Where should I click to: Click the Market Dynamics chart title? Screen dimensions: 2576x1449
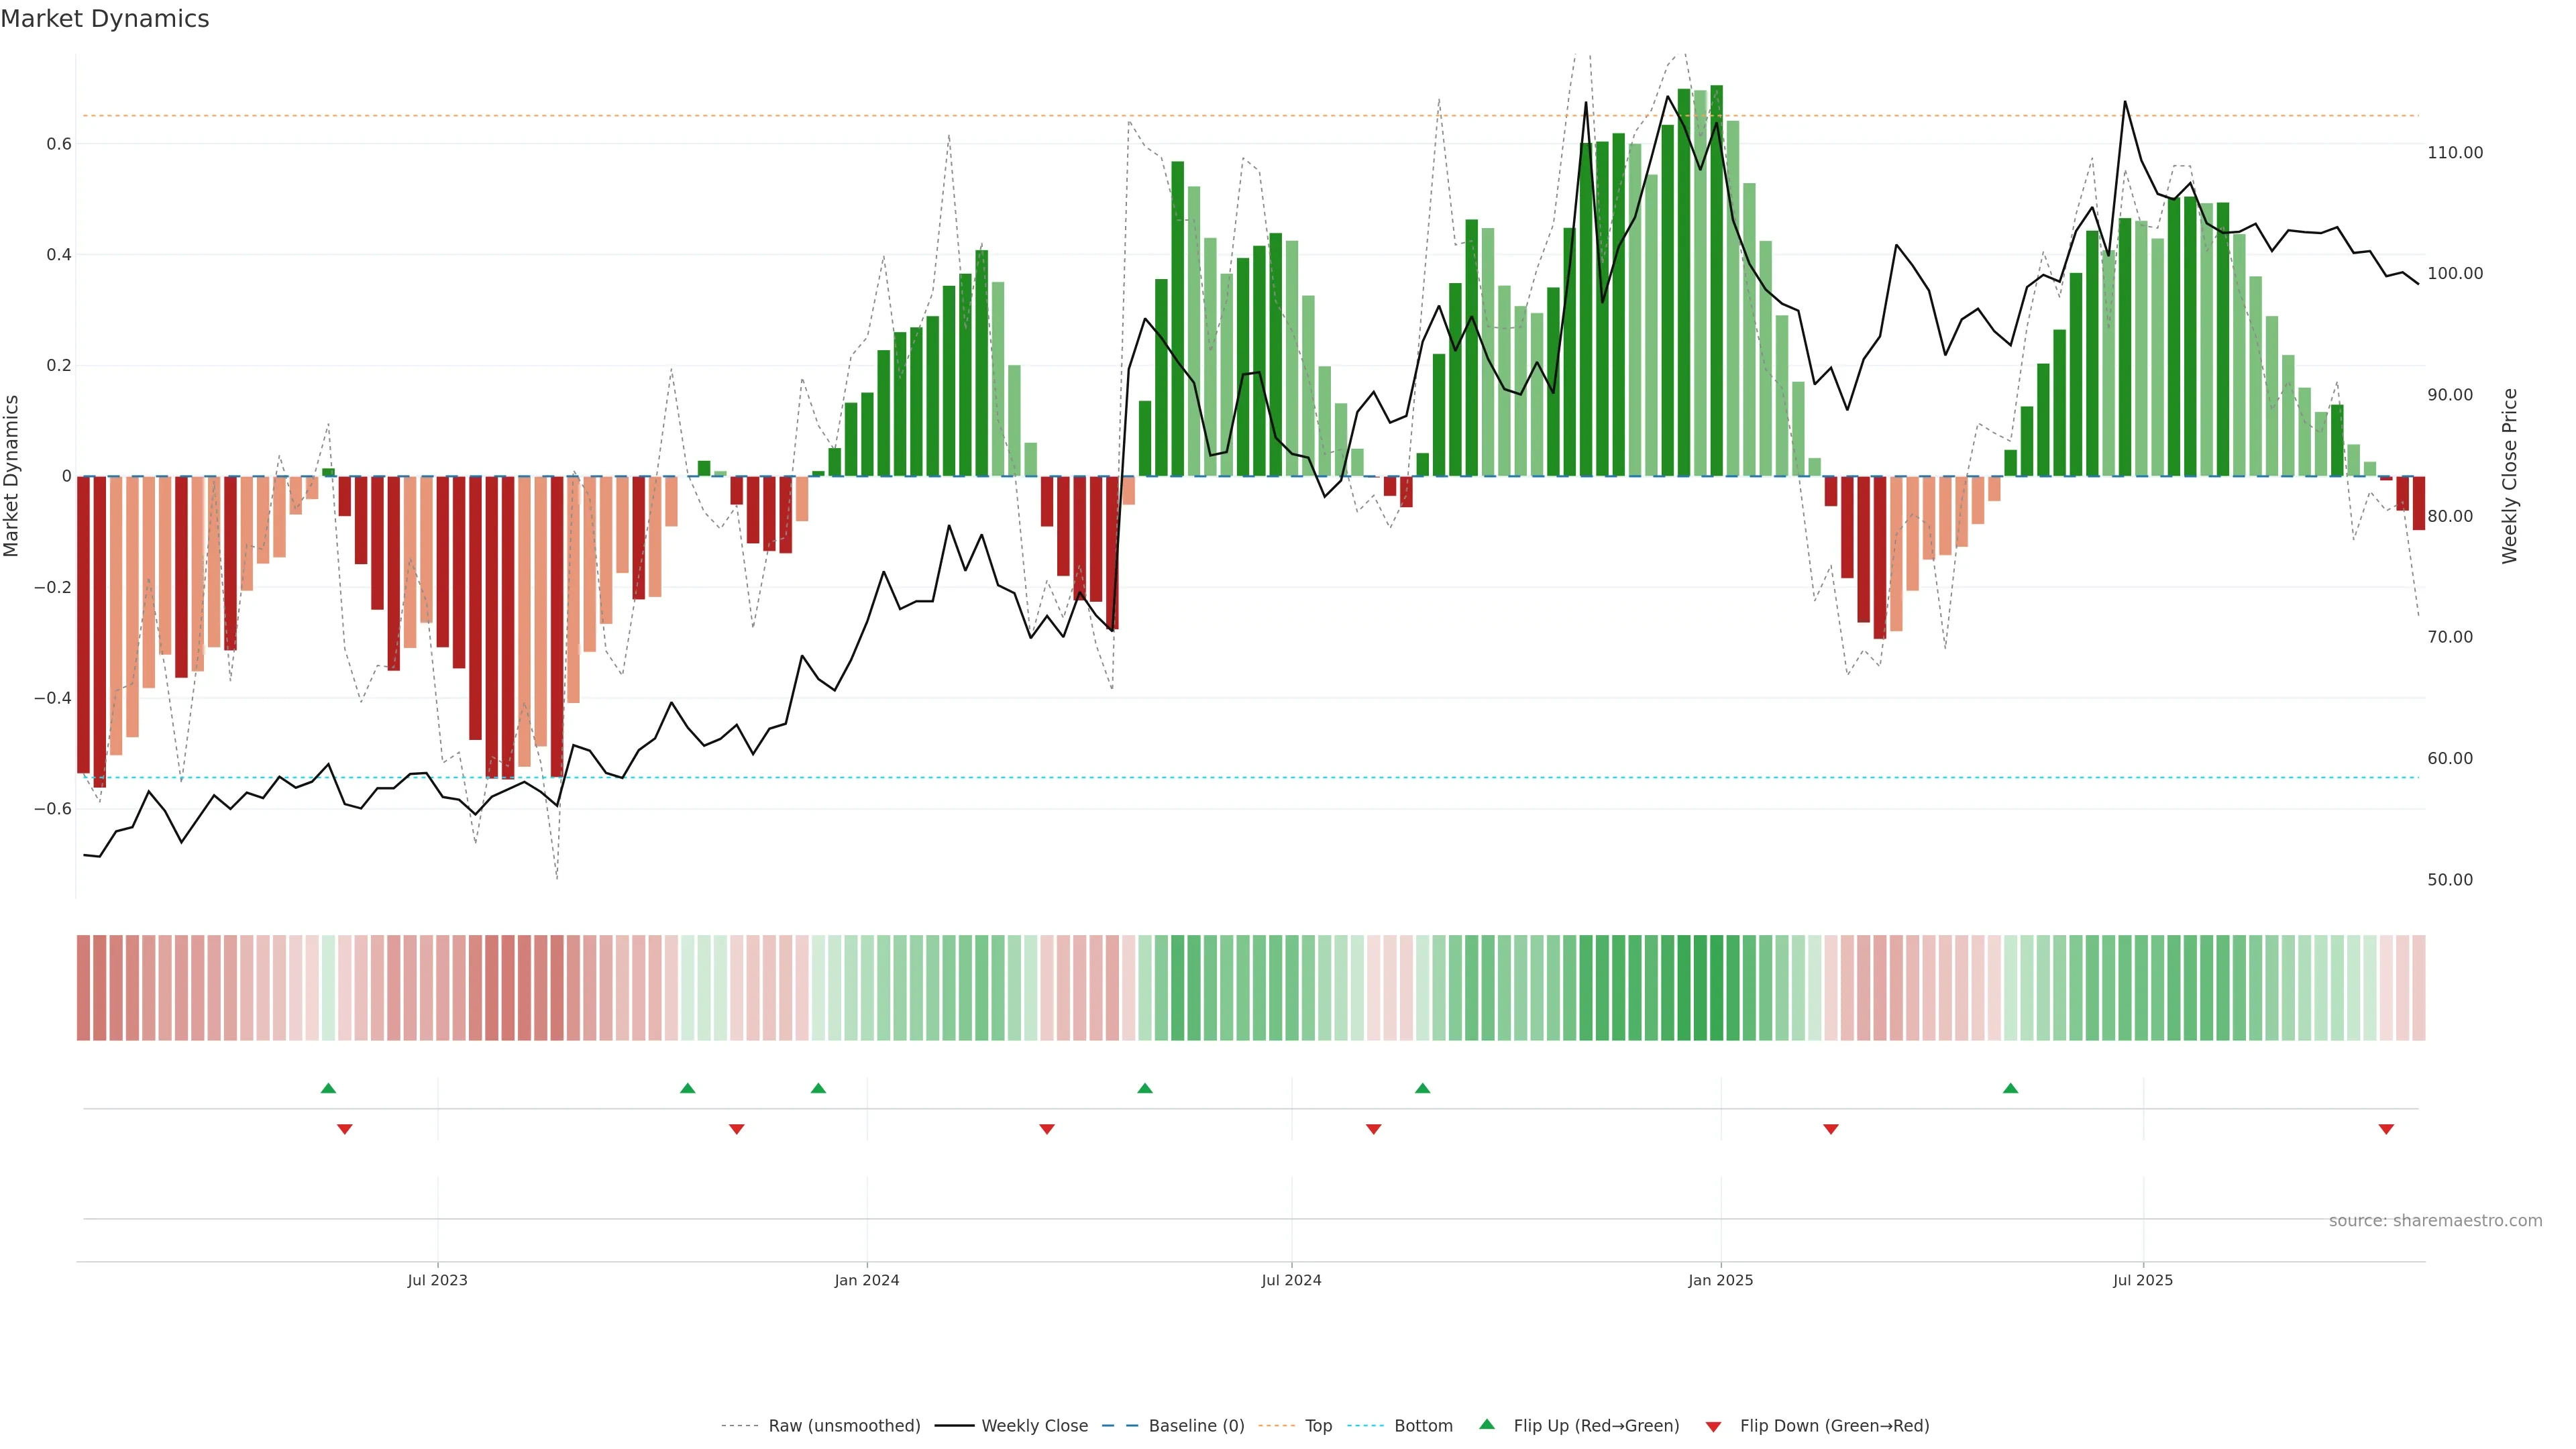[105, 19]
